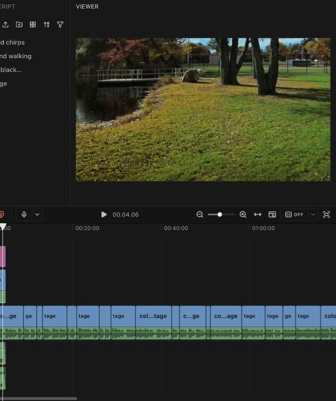The image size is (336, 401).
Task: Select the 'ge' clip between two 'tage' clips
Action: (289, 316)
